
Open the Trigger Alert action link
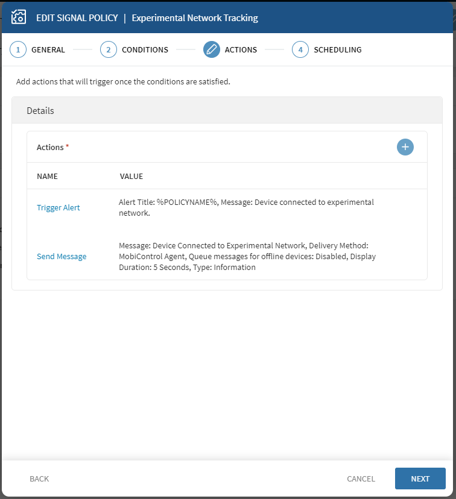[x=59, y=208]
